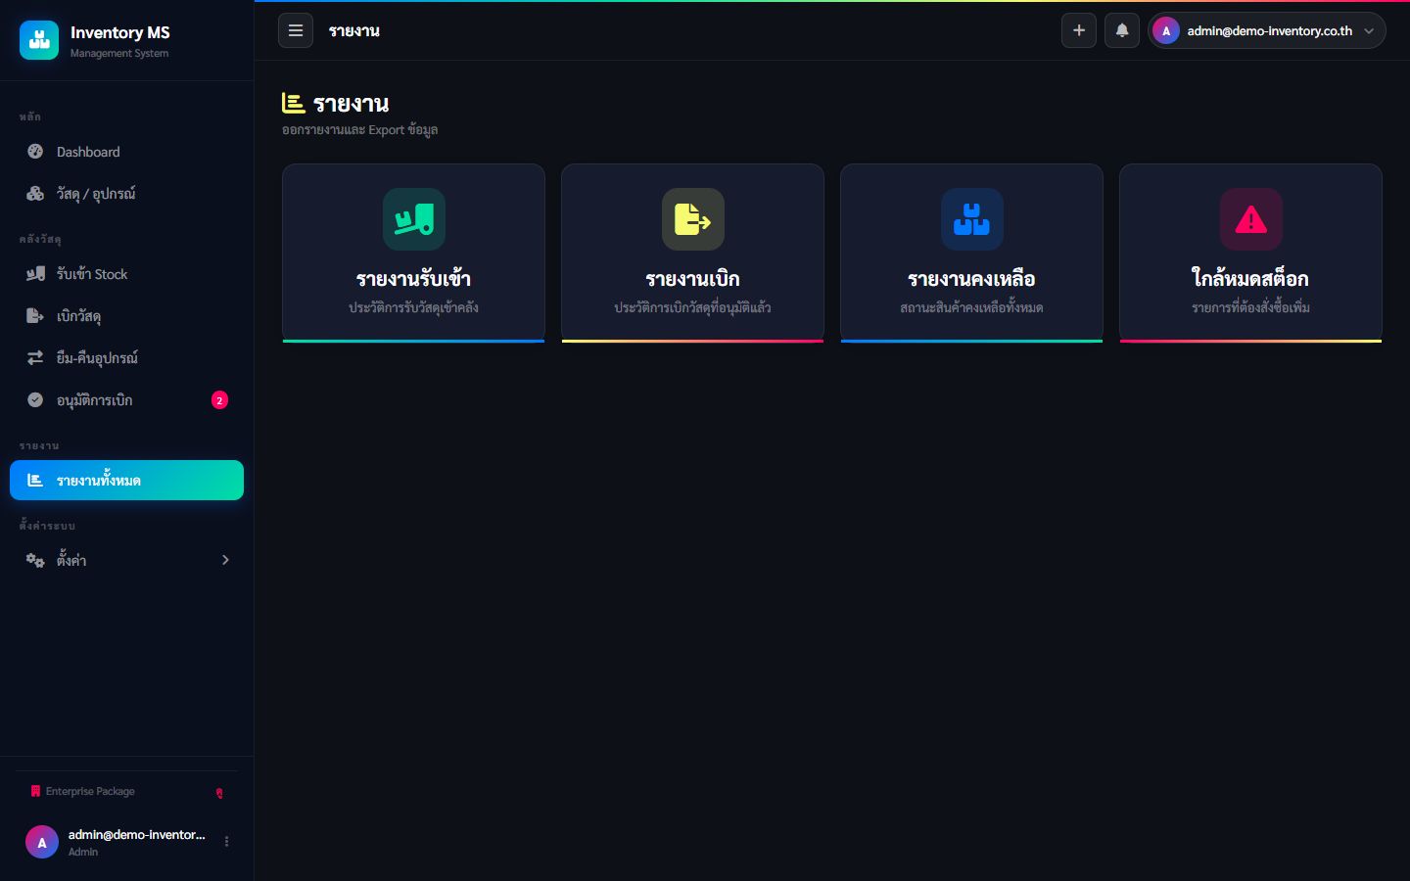Open รายงานคงเหลือ report card title
This screenshot has width=1410, height=881.
click(x=971, y=279)
